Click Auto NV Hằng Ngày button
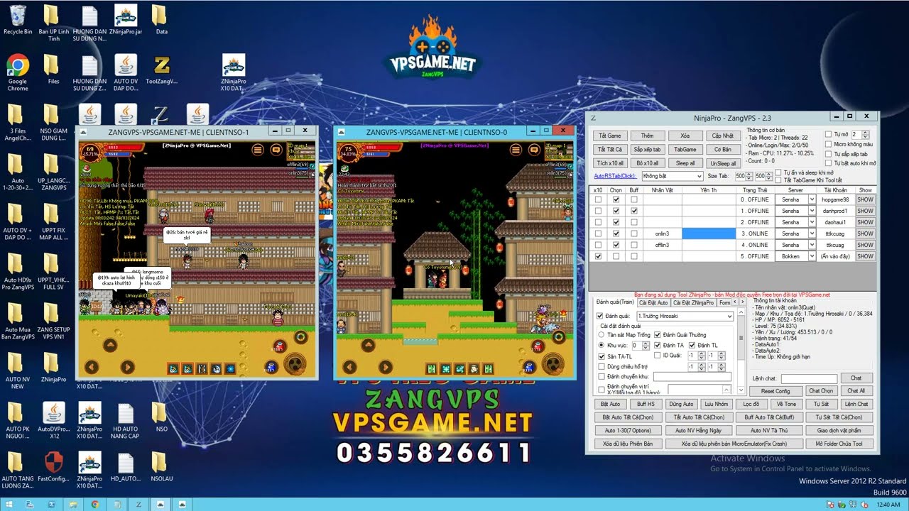 pos(698,431)
